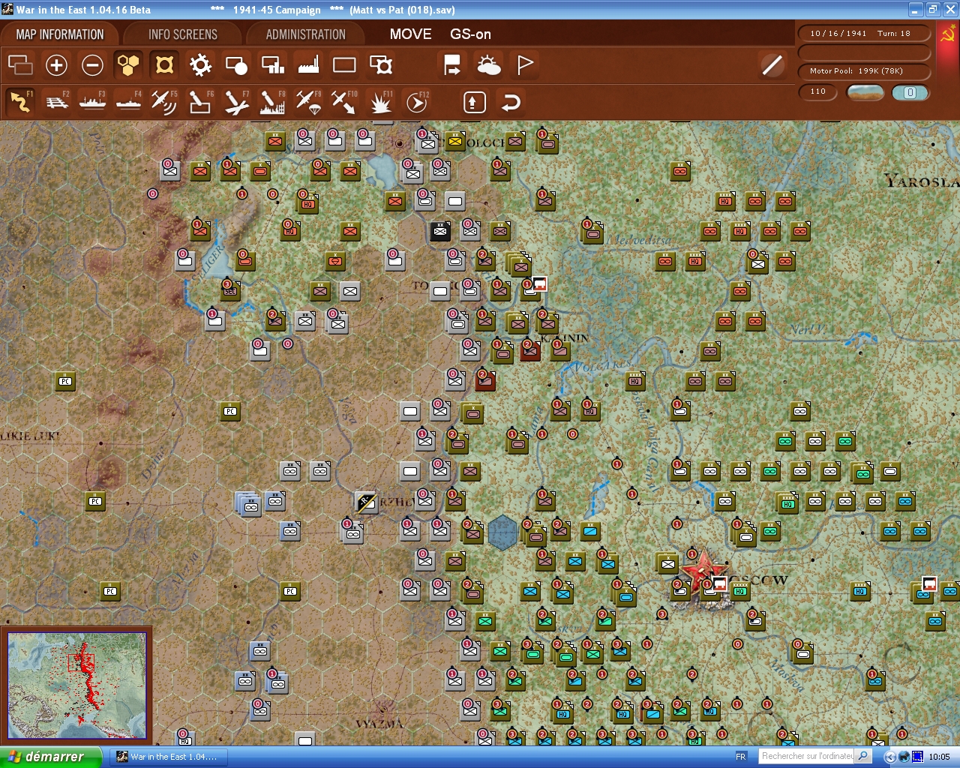Select Air transfer mode (F10)
Image resolution: width=960 pixels, height=768 pixels.
tap(344, 102)
